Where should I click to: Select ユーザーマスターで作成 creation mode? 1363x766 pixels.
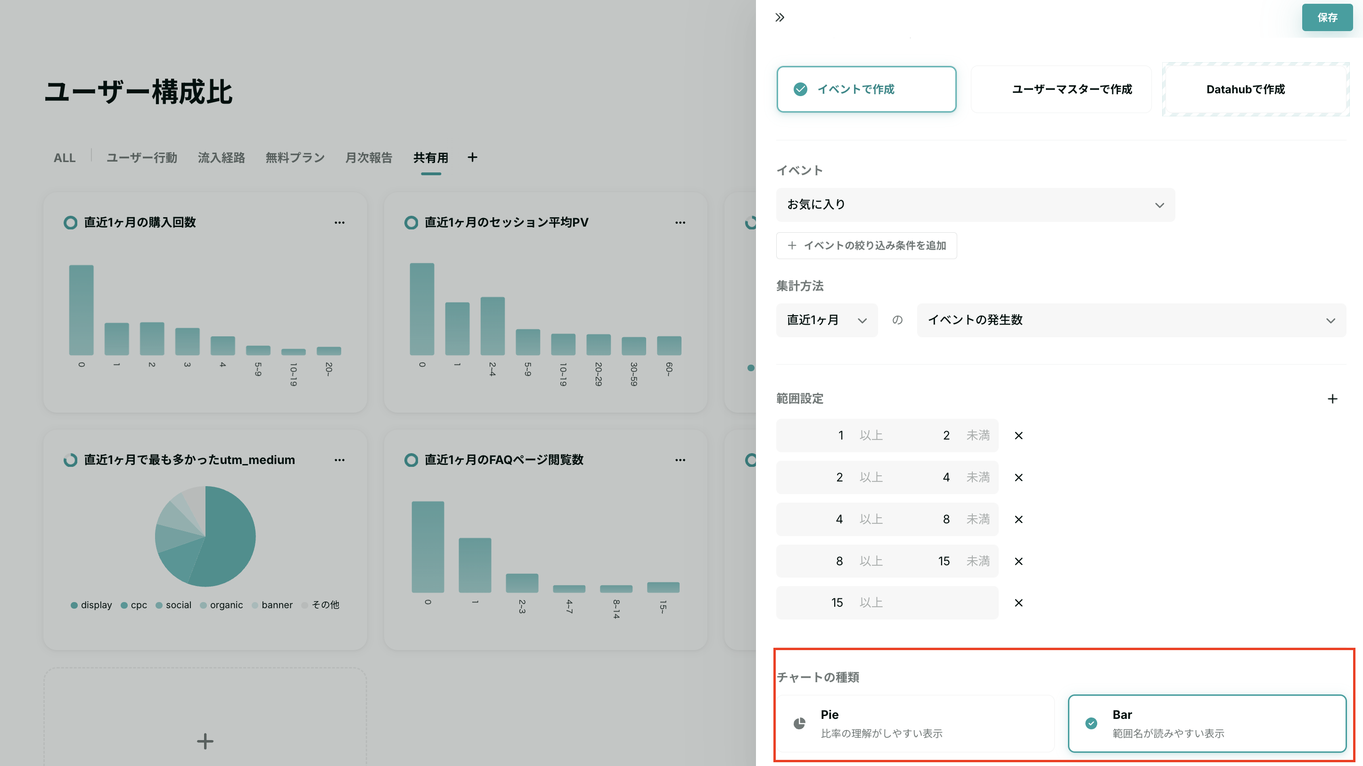1061,89
